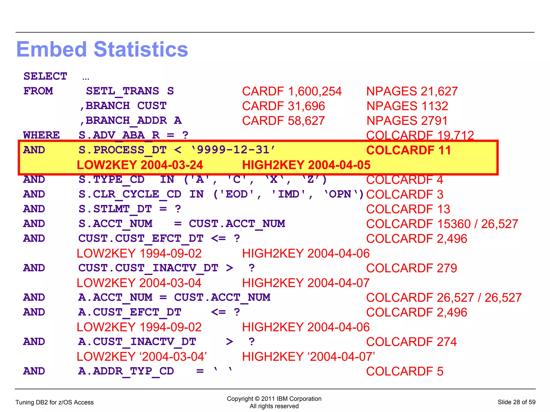Image resolution: width=550 pixels, height=412 pixels.
Task: Click 'A.CUST_INACTV_DT > ?' predicate
Action: (x=167, y=342)
